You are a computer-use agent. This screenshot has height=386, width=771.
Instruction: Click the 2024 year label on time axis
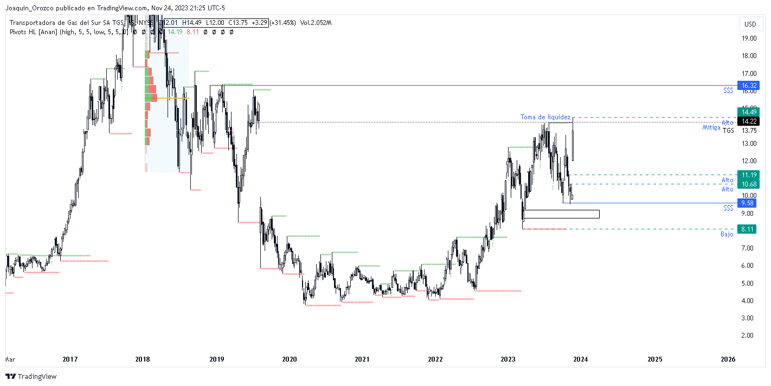581,359
